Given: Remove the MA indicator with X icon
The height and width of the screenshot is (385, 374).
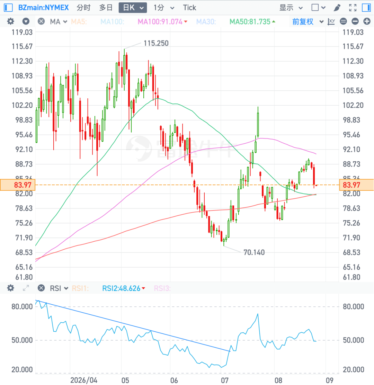Looking at the screenshot, I should click(x=41, y=21).
